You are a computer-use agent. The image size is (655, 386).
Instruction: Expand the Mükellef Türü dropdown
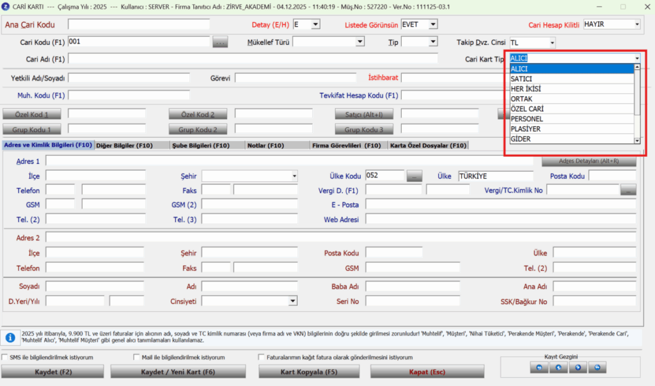tap(359, 42)
